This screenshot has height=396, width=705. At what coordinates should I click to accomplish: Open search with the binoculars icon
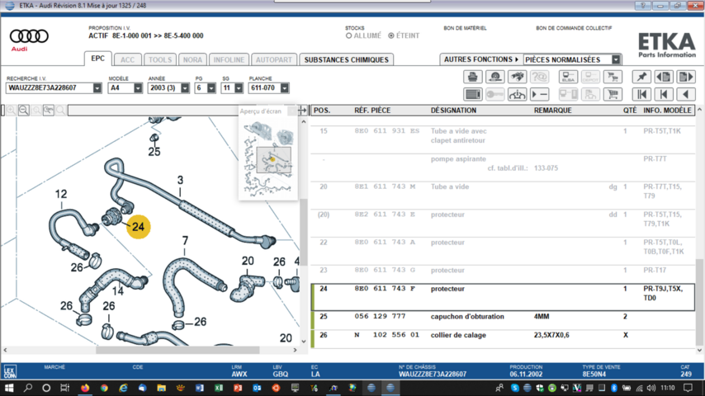coord(517,77)
